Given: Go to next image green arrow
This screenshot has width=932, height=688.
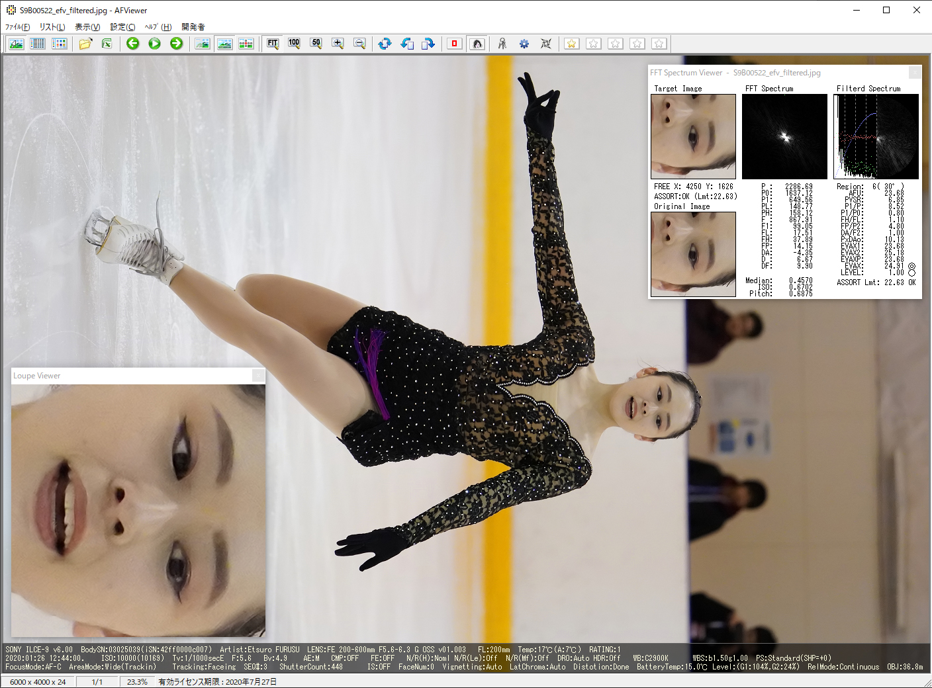Looking at the screenshot, I should click(x=176, y=44).
